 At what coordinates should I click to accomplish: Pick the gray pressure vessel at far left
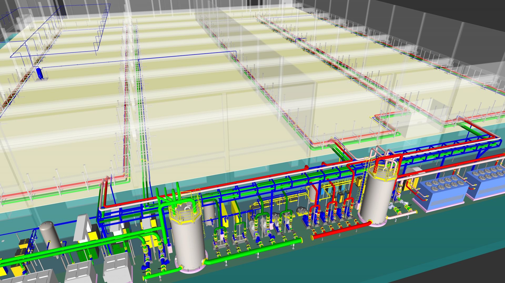coord(50,235)
